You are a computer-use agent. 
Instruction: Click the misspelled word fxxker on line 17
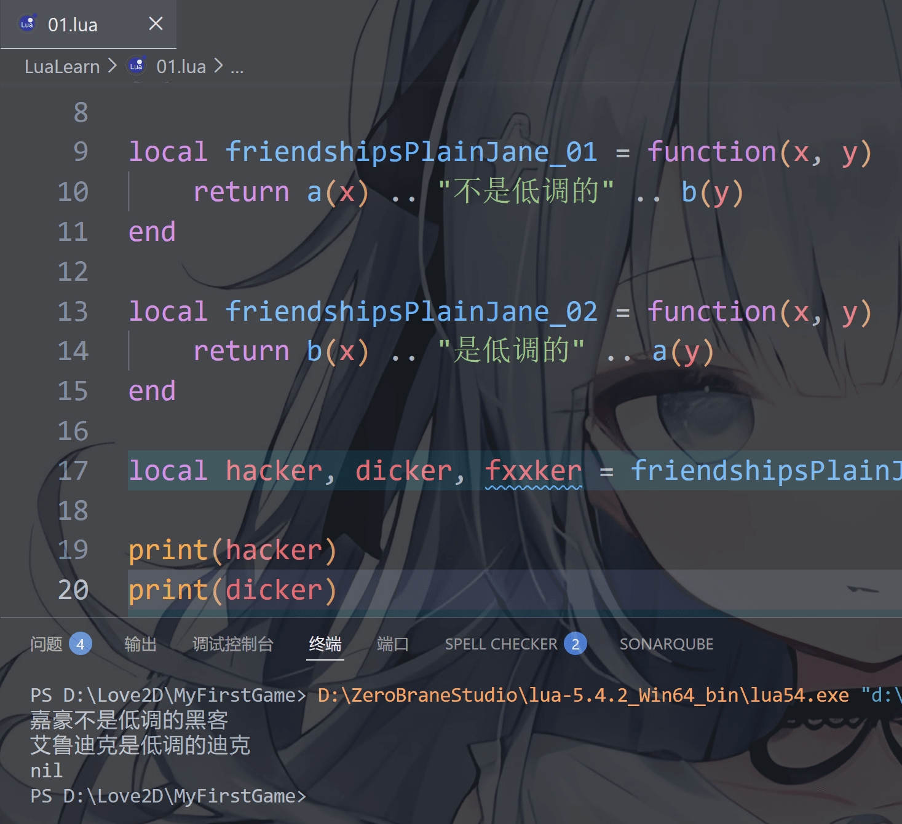point(533,471)
